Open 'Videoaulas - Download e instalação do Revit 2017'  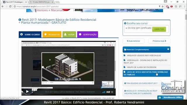[146, 62]
